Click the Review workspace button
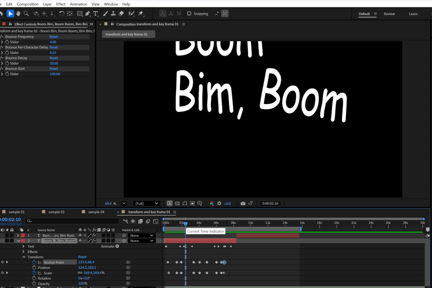The image size is (432, 288). point(389,13)
